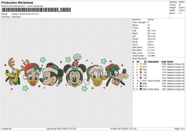This screenshot has width=186, height=131.
Task: Select the height value '2.43 in'
Action: pyautogui.click(x=181, y=7)
